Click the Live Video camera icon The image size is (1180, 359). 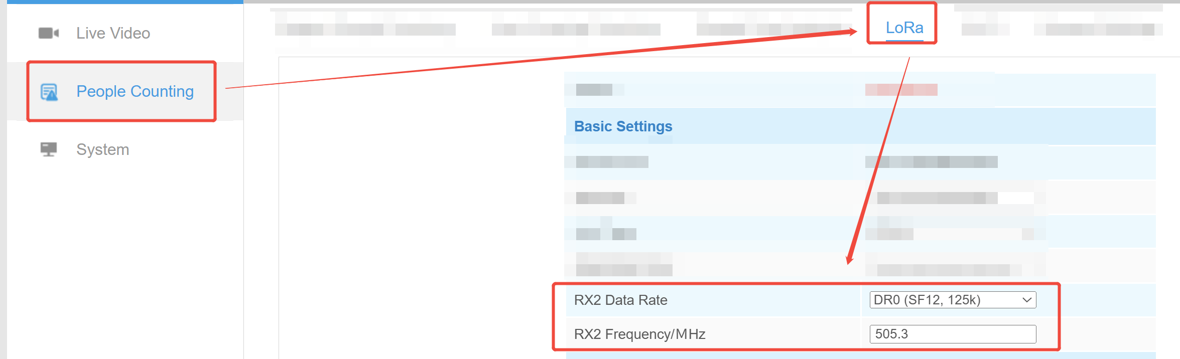pyautogui.click(x=49, y=33)
